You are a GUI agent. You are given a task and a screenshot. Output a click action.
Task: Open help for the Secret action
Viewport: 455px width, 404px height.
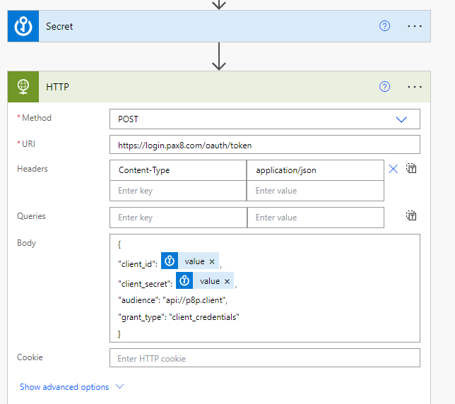click(x=384, y=26)
